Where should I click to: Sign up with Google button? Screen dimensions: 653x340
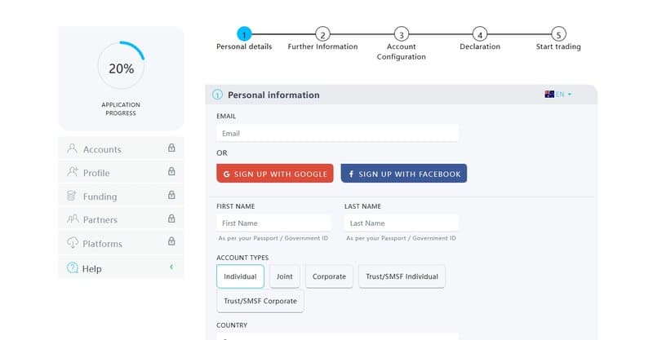pyautogui.click(x=275, y=174)
